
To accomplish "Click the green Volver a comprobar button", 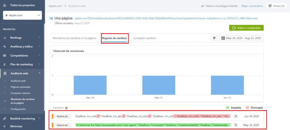I will (x=246, y=28).
